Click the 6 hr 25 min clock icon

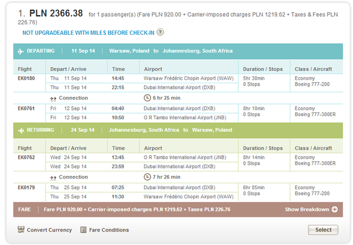[x=147, y=98]
